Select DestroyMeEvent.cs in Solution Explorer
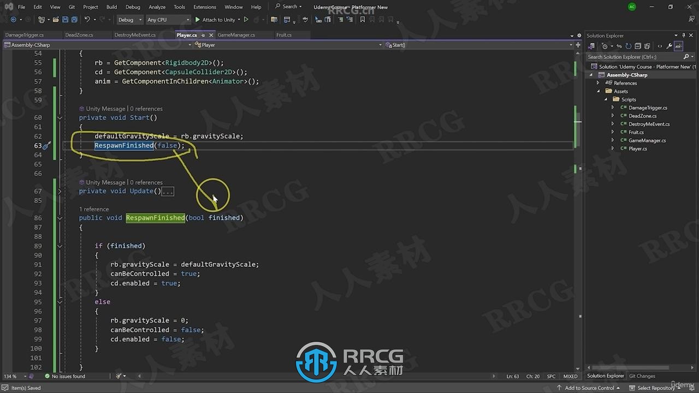Image resolution: width=699 pixels, height=393 pixels. (x=649, y=124)
